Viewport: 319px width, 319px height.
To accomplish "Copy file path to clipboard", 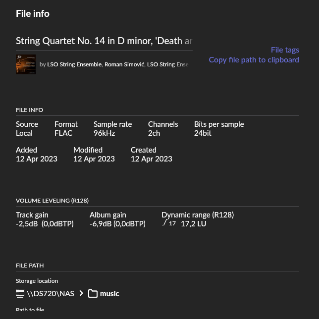I will click(254, 60).
